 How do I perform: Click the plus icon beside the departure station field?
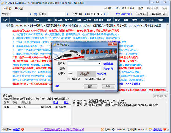[31, 14]
